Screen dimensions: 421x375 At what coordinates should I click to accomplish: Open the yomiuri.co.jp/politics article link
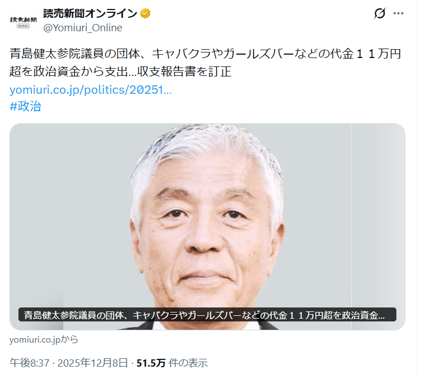point(91,90)
